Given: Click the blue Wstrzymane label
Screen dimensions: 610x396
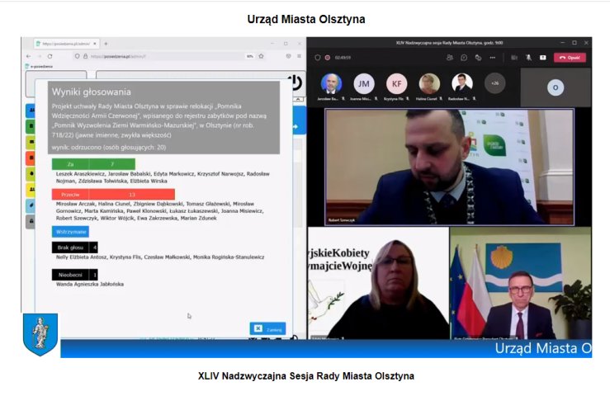Looking at the screenshot, I should (70, 232).
